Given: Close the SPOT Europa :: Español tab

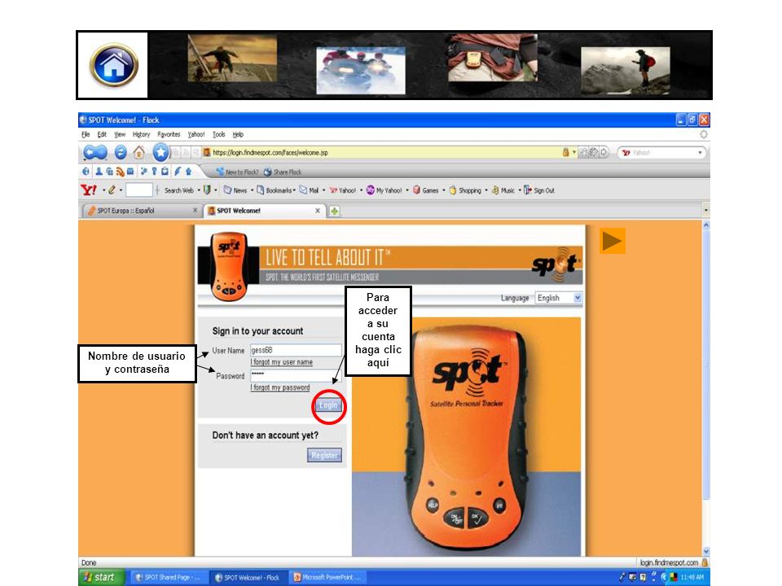Looking at the screenshot, I should point(195,211).
